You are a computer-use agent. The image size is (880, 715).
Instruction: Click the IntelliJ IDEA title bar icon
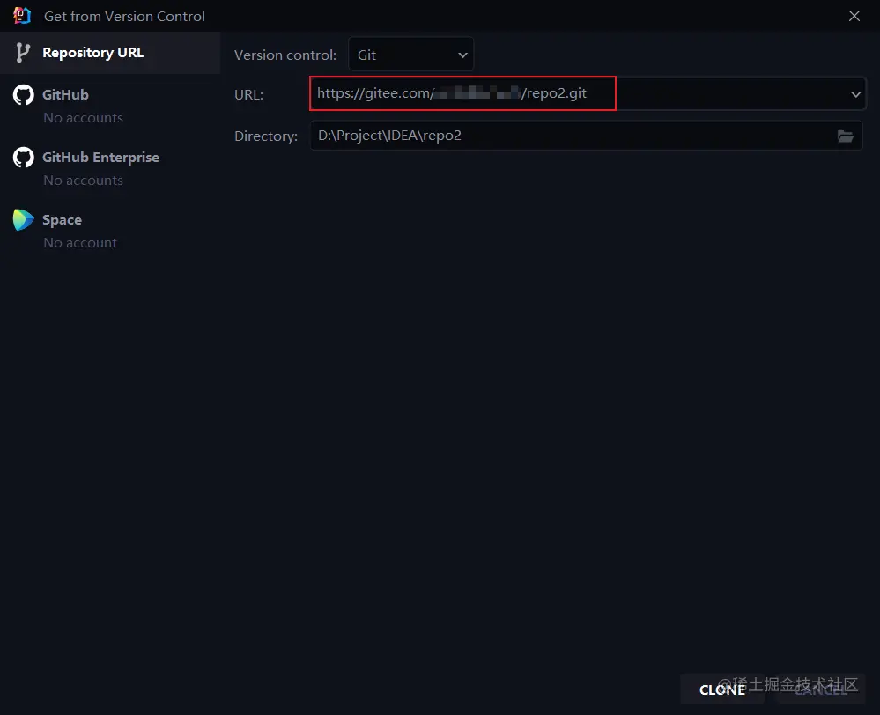click(22, 16)
